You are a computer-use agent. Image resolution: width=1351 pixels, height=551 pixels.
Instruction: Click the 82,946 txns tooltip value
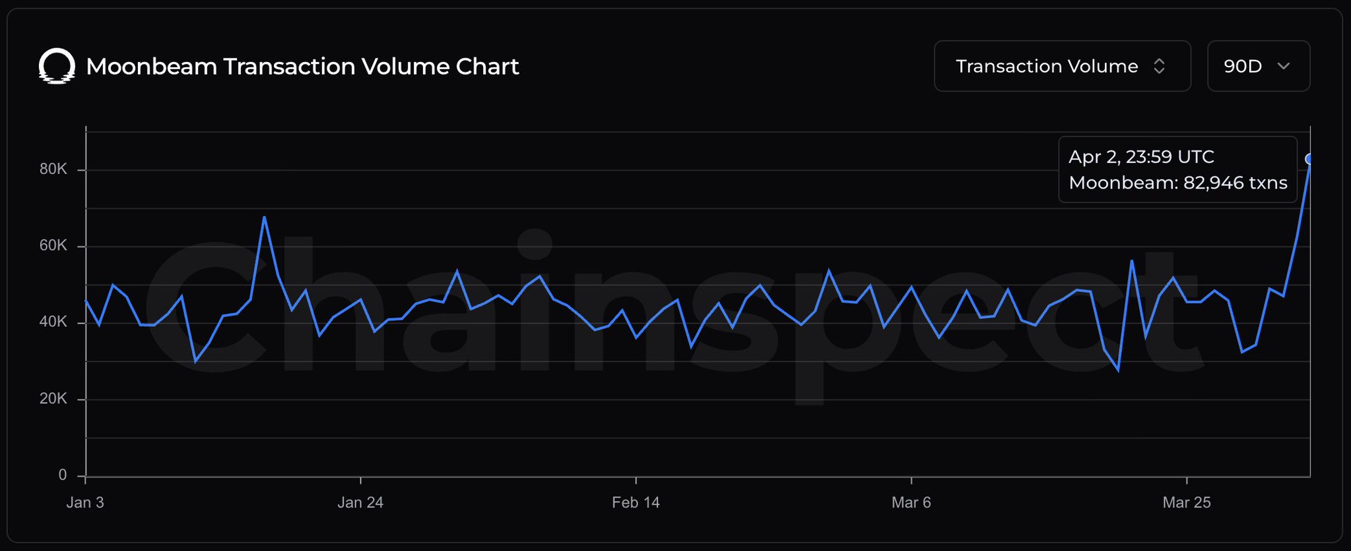pos(1235,183)
